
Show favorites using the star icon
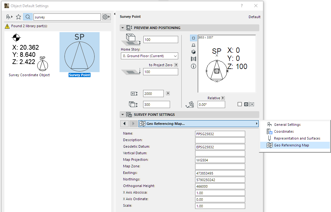click(18, 17)
